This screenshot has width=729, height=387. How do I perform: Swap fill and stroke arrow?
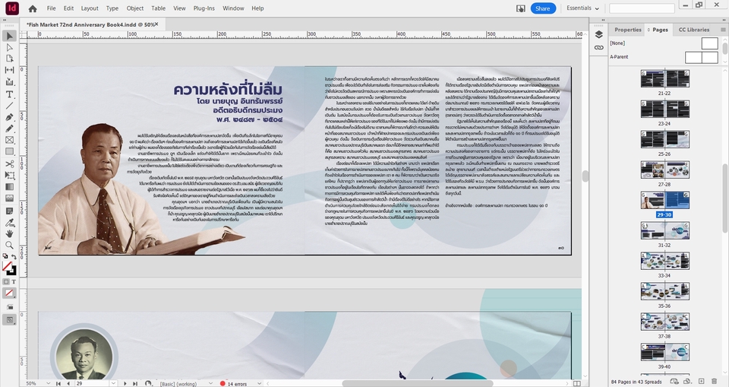pyautogui.click(x=14, y=256)
